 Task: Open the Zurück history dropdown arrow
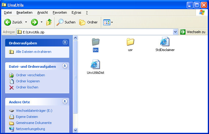(26, 22)
